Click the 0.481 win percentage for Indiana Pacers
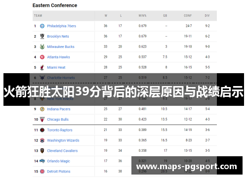Image resolution: width=247 pixels, height=179 pixels. click(x=142, y=109)
